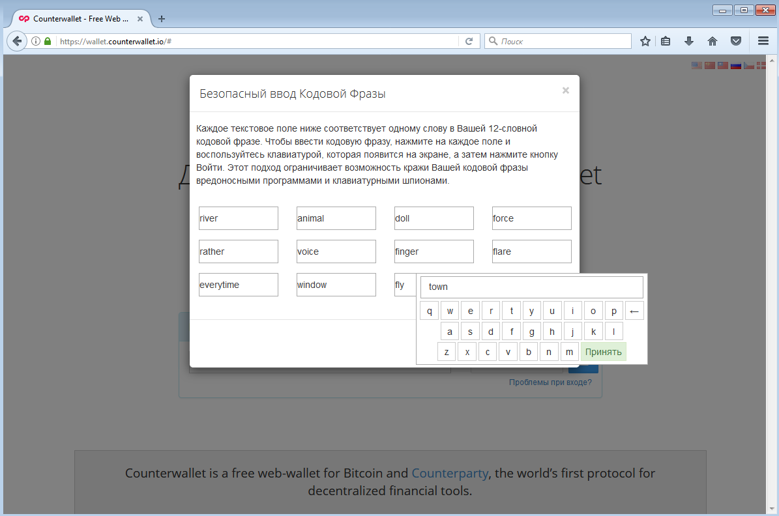The width and height of the screenshot is (779, 516).
Task: Switch language using the Danish flag
Action: click(761, 66)
